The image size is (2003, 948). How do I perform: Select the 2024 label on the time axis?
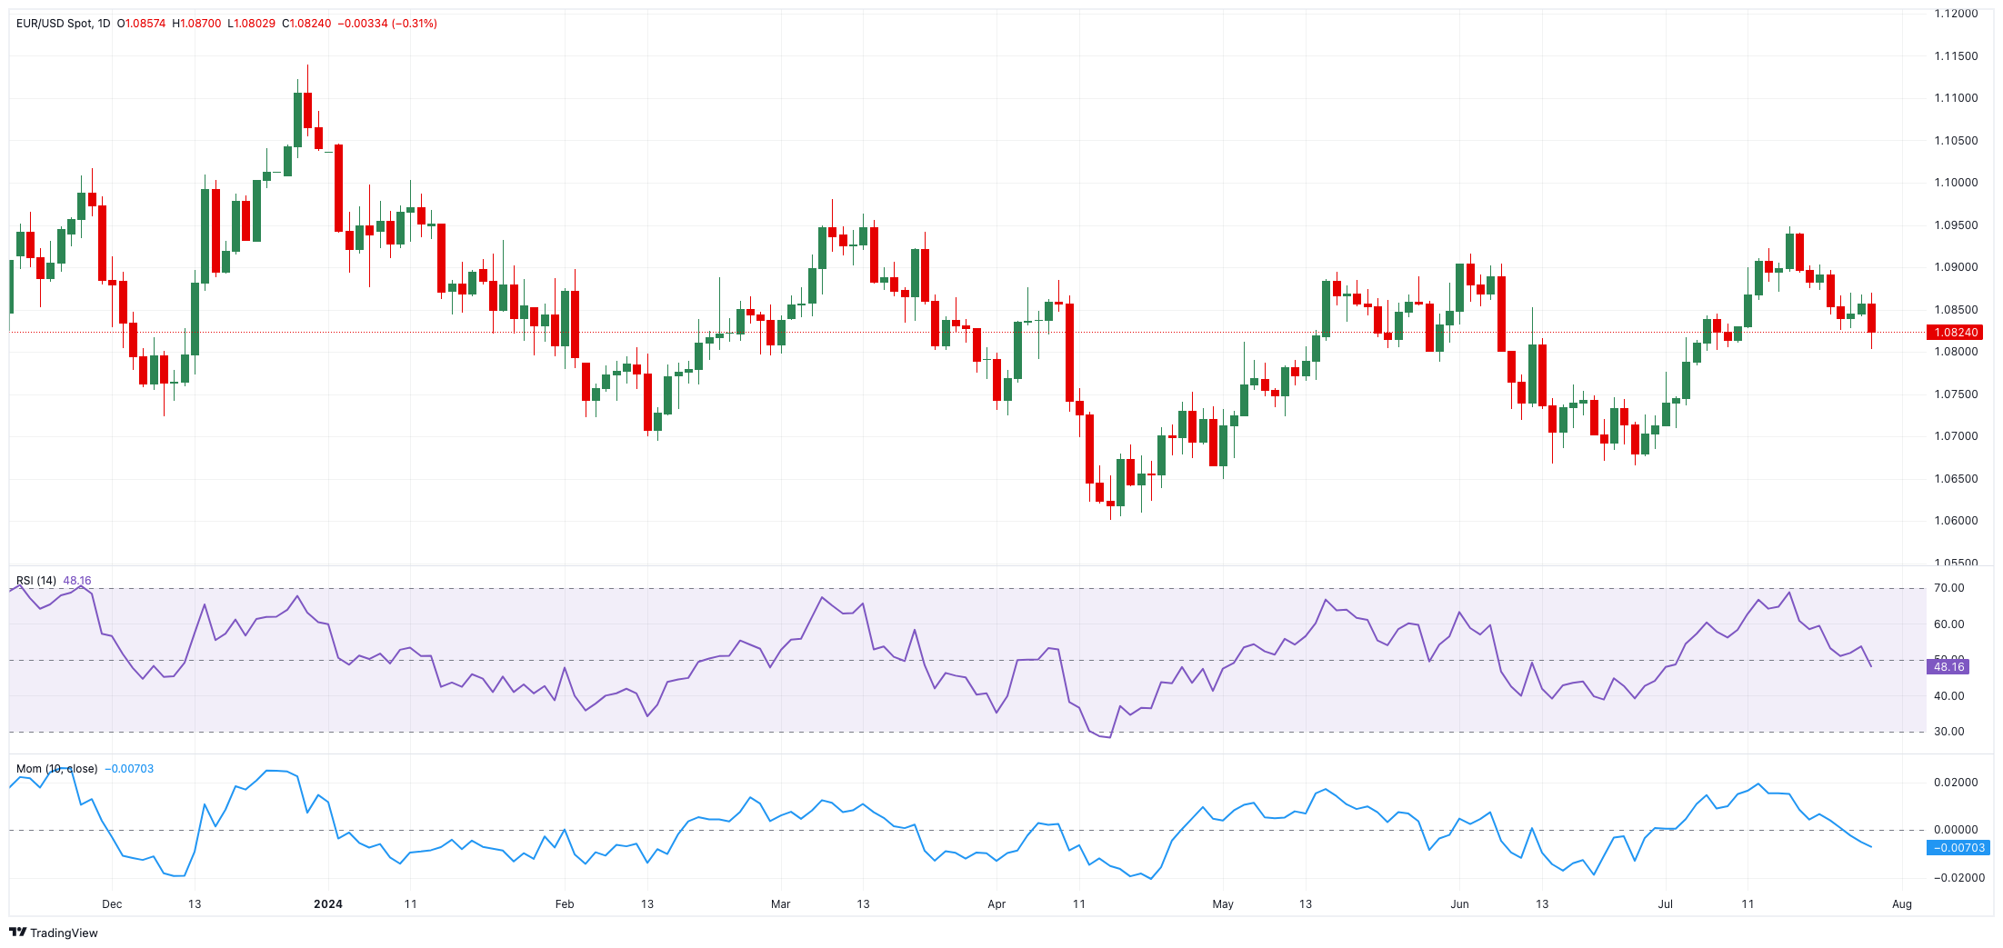(x=328, y=904)
